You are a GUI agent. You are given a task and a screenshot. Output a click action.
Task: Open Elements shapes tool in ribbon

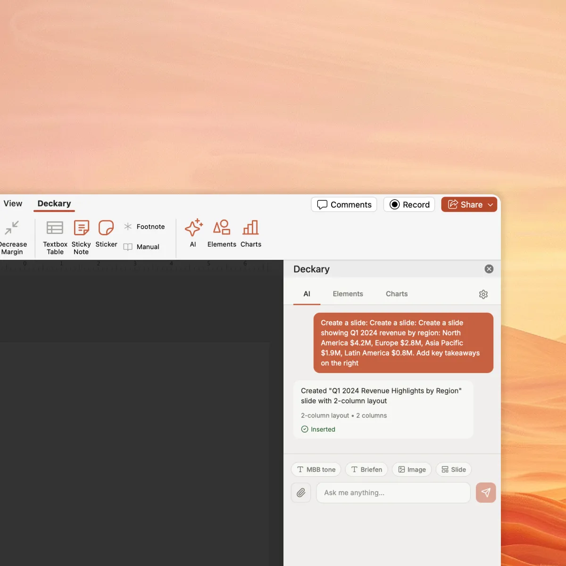click(x=222, y=233)
